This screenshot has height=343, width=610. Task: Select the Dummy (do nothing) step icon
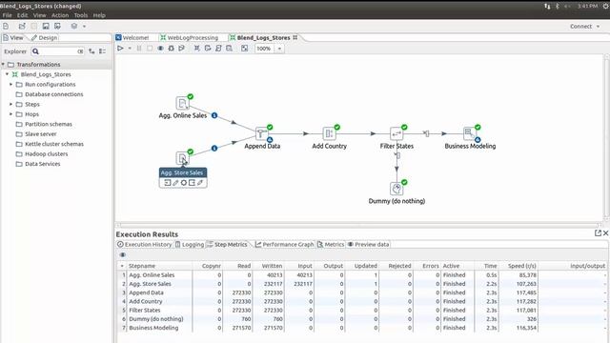pos(396,189)
